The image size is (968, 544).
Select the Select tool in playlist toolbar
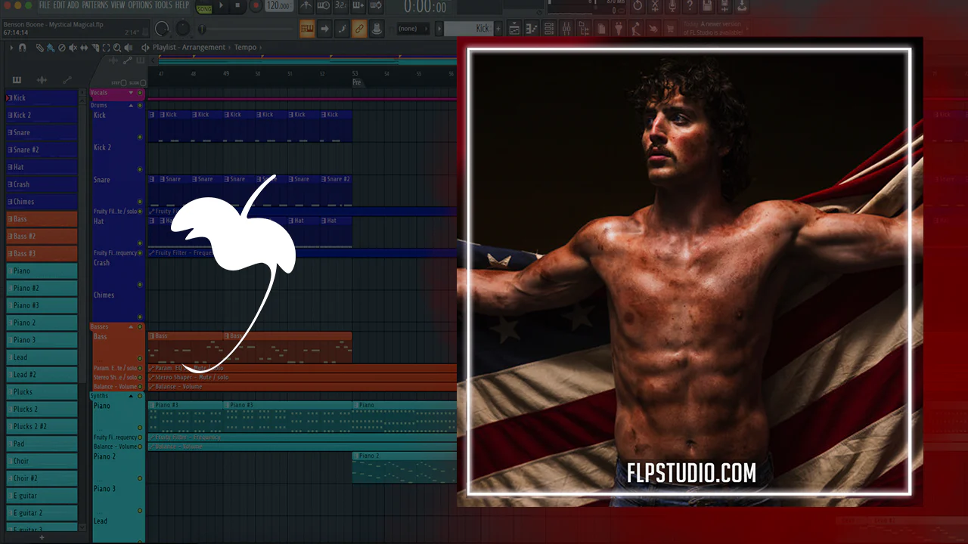pyautogui.click(x=107, y=48)
